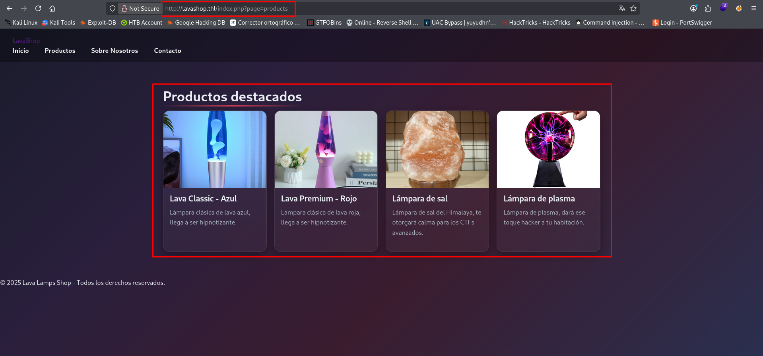Click the Lámpara de plasma product image
The width and height of the screenshot is (763, 356).
coord(548,149)
